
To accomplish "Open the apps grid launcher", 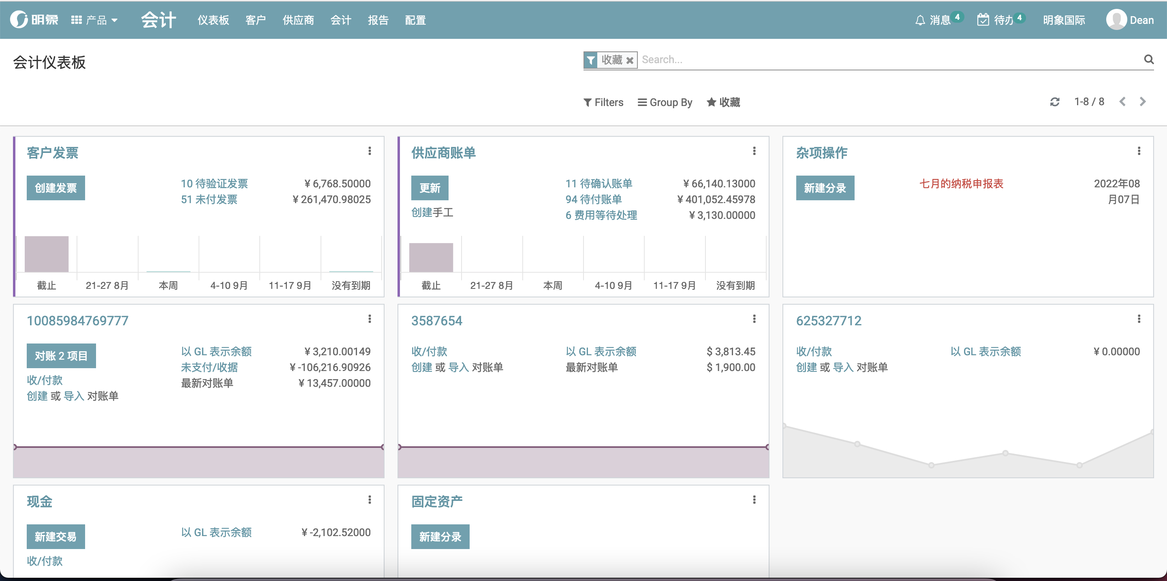I will pyautogui.click(x=76, y=19).
